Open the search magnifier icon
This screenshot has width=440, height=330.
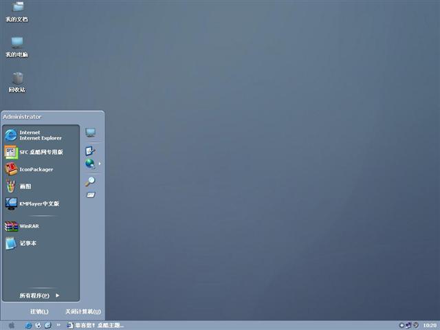tap(90, 181)
